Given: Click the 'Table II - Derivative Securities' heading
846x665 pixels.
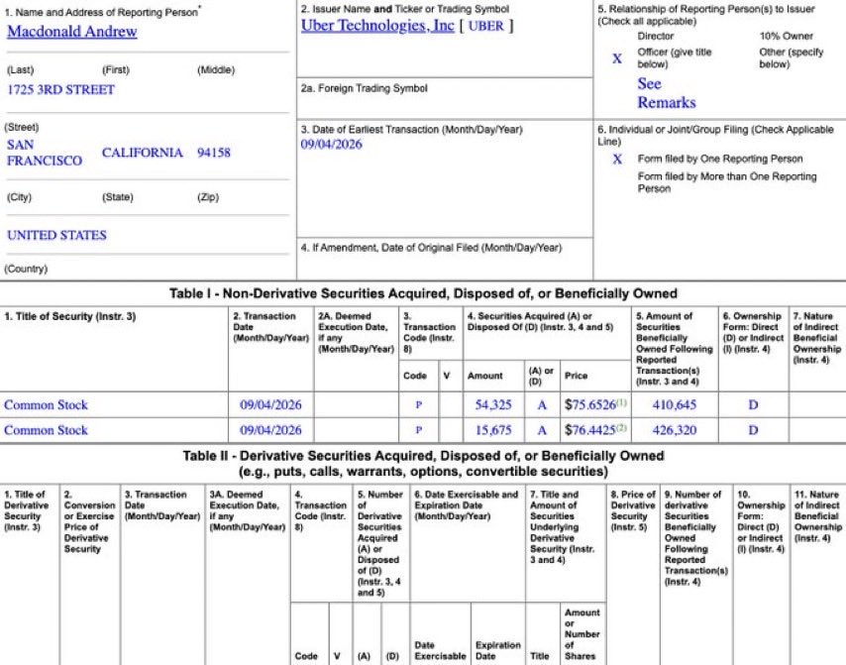Looking at the screenshot, I should click(424, 464).
